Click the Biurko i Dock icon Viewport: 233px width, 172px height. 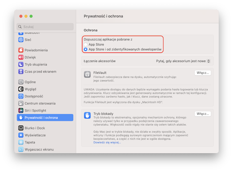[21, 128]
